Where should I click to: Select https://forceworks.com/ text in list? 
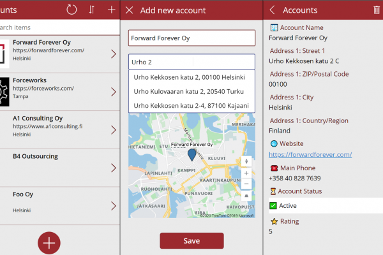tap(43, 89)
